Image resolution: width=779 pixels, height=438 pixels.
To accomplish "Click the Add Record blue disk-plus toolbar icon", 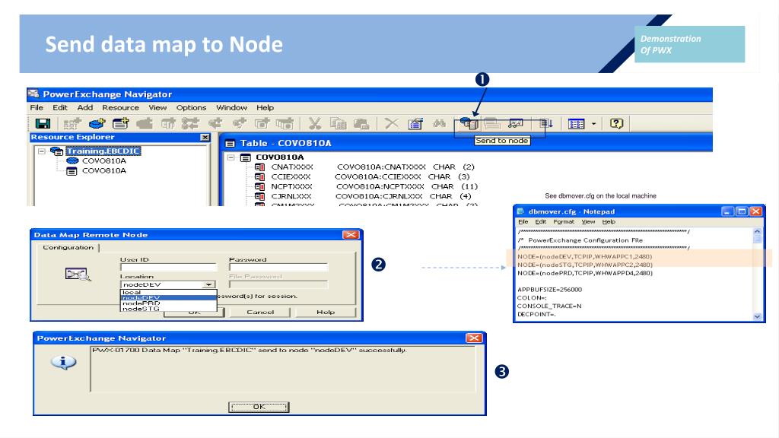I will pyautogui.click(x=97, y=123).
